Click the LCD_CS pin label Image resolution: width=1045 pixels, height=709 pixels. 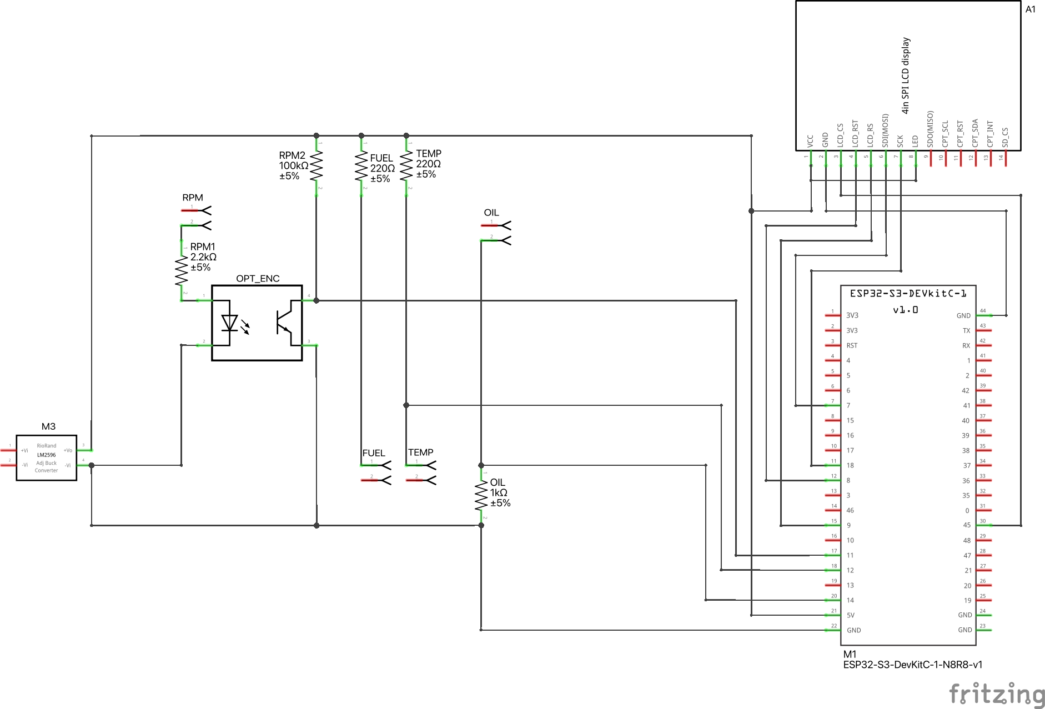click(840, 135)
